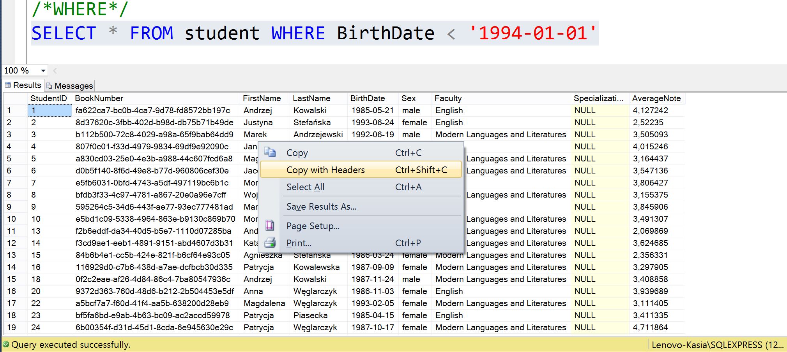Click the Sex column header
Viewport: 787px width, 352px height.
click(x=415, y=98)
